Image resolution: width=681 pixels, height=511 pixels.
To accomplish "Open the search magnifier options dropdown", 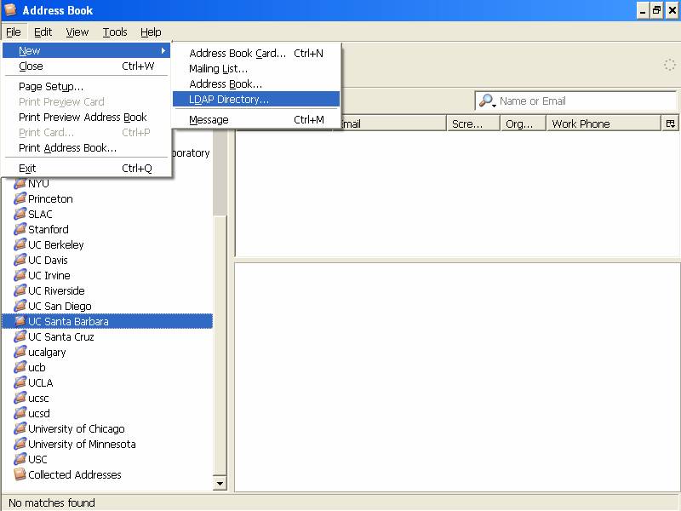I will pos(487,100).
